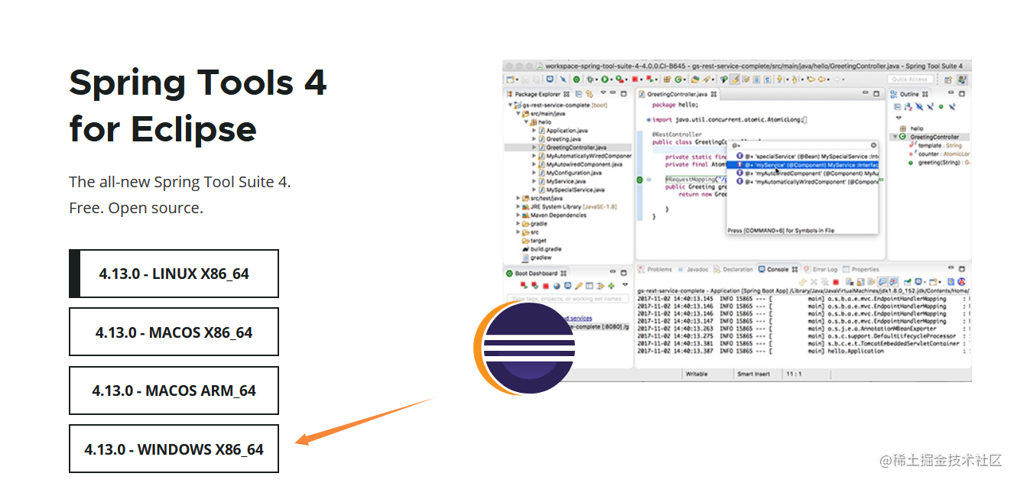
Task: Click the green Run button in toolbar
Action: 604,79
